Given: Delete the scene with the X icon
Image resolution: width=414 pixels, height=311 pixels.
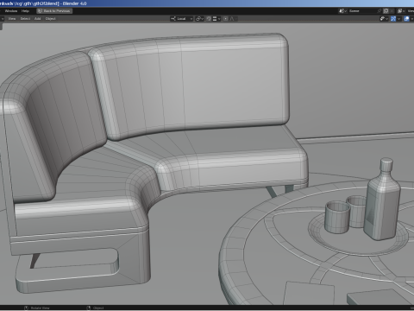Looking at the screenshot, I should [x=392, y=11].
